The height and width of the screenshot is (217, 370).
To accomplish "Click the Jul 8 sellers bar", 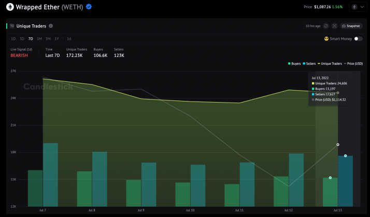I will (99, 179).
